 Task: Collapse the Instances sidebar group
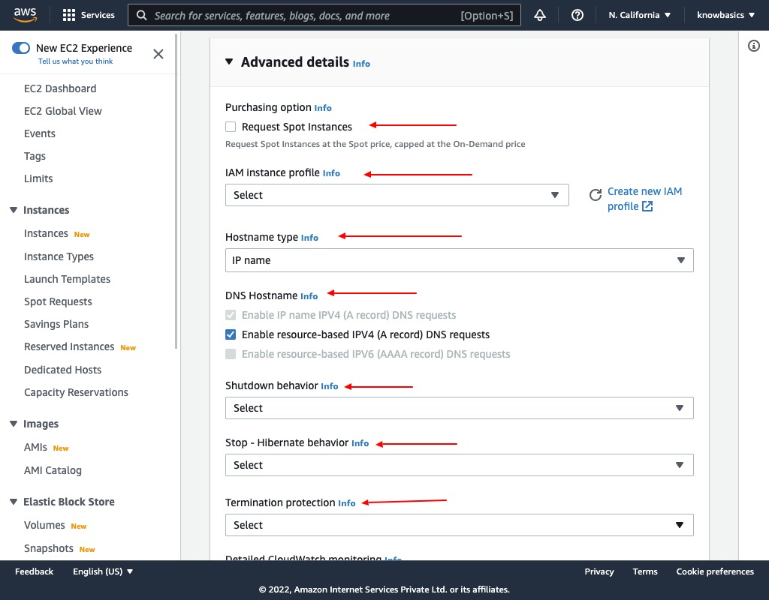14,210
